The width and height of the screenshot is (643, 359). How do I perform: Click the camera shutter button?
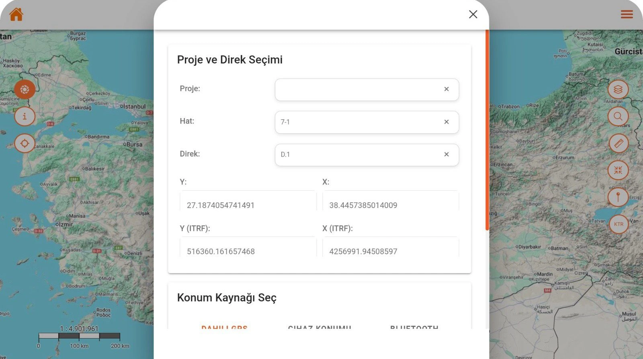coord(25,89)
